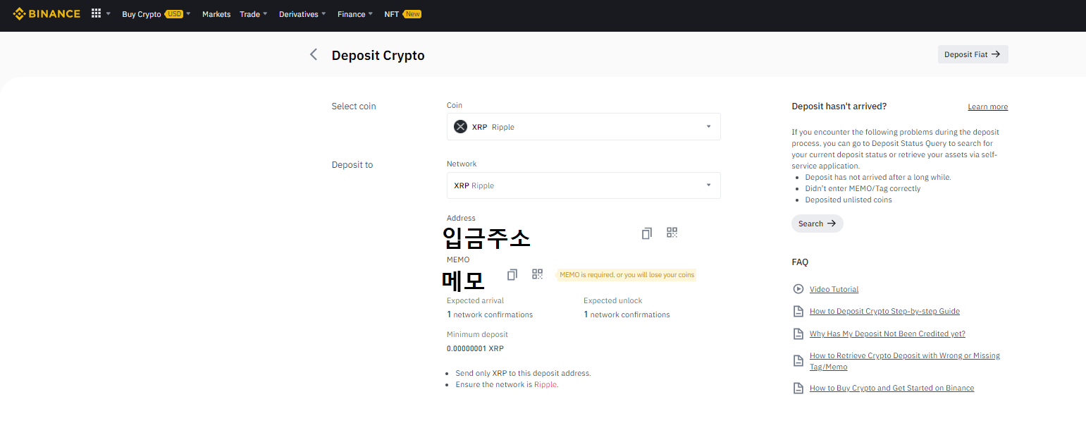Click 'Send only XRP to this deposit address'

coord(523,373)
